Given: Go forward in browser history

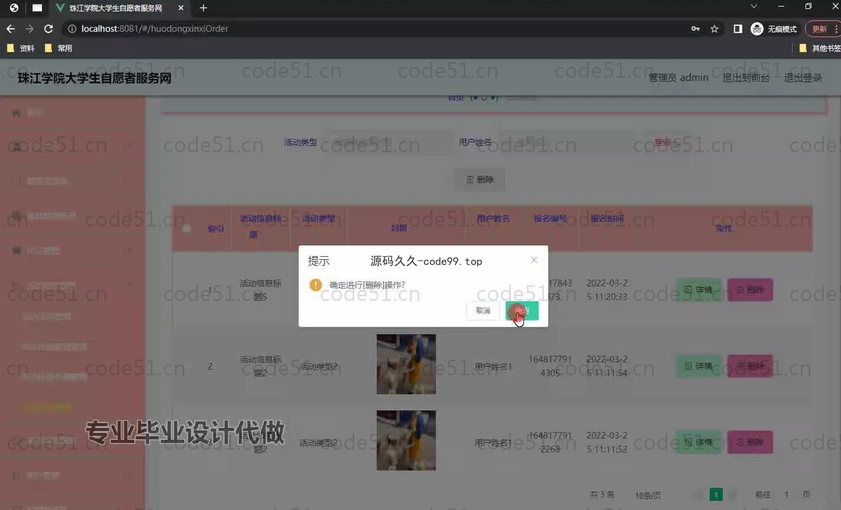Looking at the screenshot, I should click(x=30, y=28).
